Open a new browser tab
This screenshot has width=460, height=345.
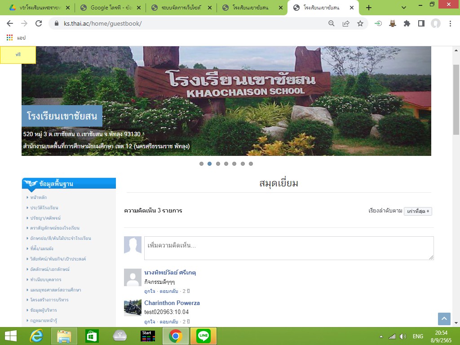click(x=369, y=8)
